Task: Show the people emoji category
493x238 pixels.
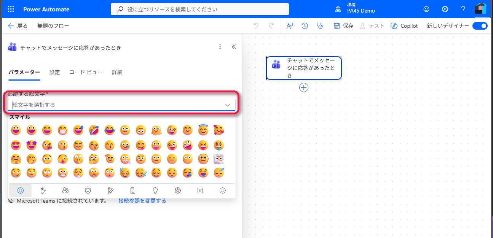Action: [x=65, y=190]
